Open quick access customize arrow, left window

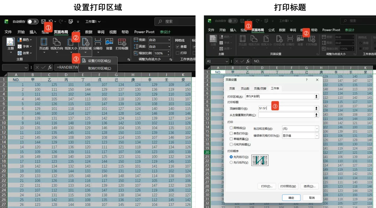tap(78, 22)
